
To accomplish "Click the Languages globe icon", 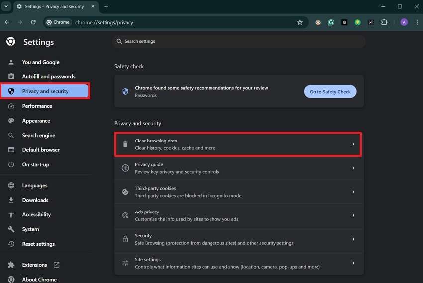I will (11, 185).
